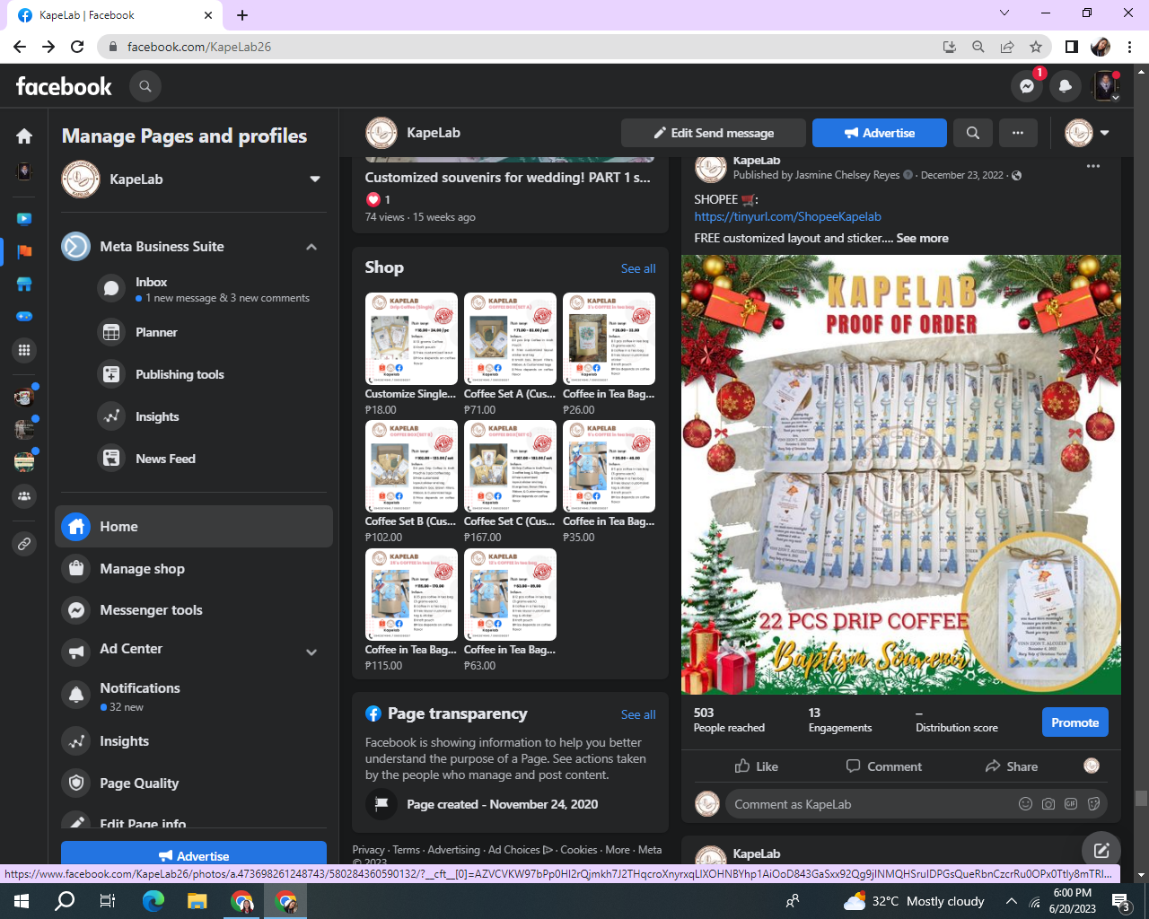Open Marketplace storefront icon in left rail
Screen dimensions: 1149x919
(x=24, y=284)
